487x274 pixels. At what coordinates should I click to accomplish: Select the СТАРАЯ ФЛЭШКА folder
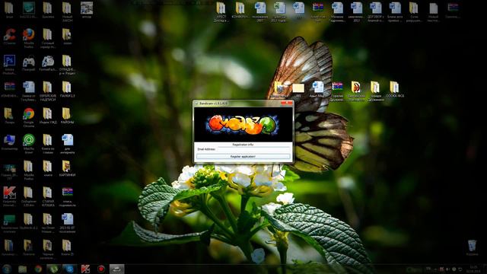[47, 196]
